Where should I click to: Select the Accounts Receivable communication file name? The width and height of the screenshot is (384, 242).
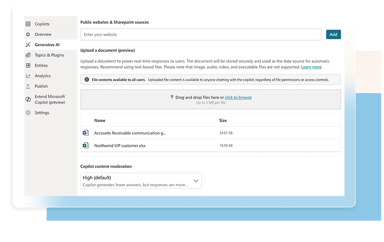pos(130,133)
